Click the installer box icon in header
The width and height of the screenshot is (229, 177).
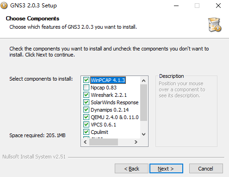(215, 25)
